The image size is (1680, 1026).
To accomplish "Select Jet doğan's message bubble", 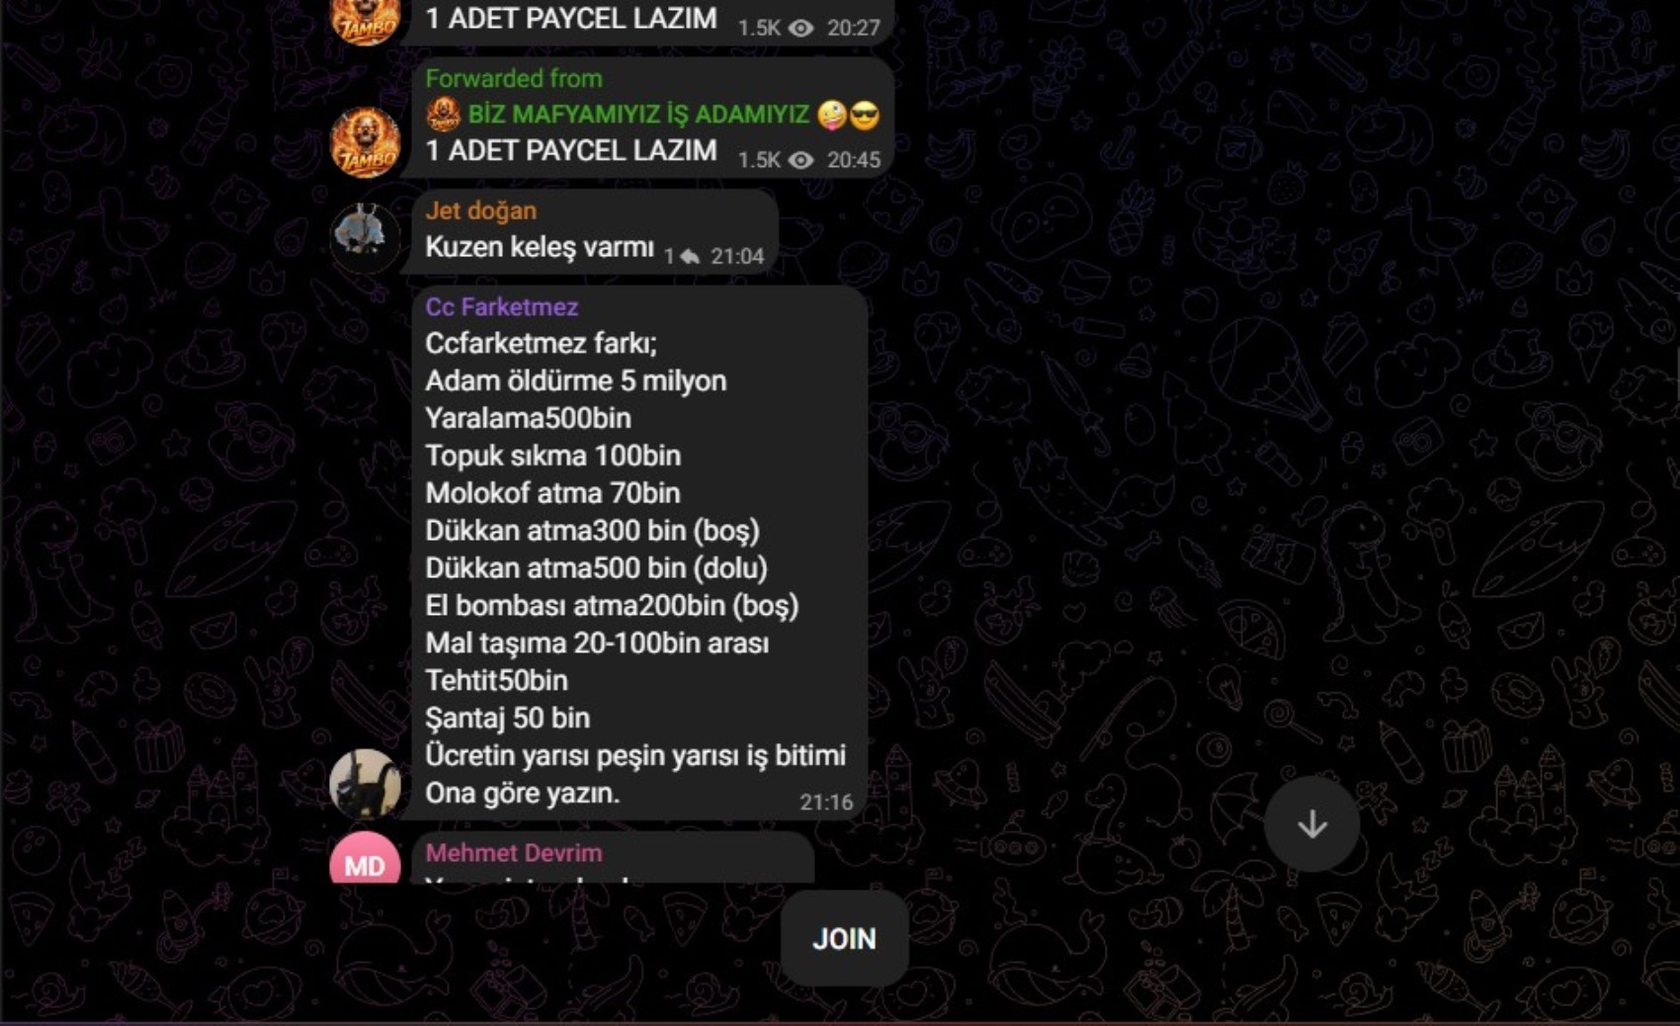I will pyautogui.click(x=595, y=233).
